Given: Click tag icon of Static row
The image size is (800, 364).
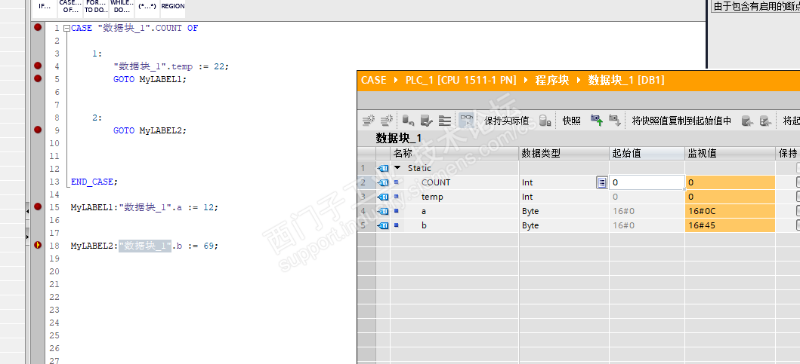Looking at the screenshot, I should 383,168.
